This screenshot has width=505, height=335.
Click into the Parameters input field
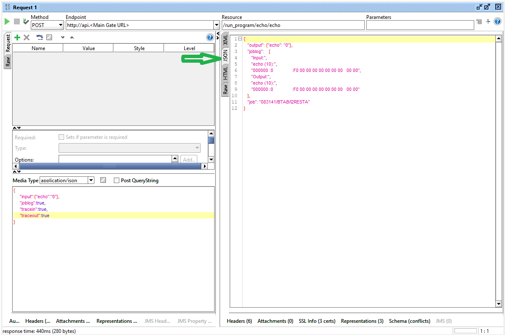point(420,25)
